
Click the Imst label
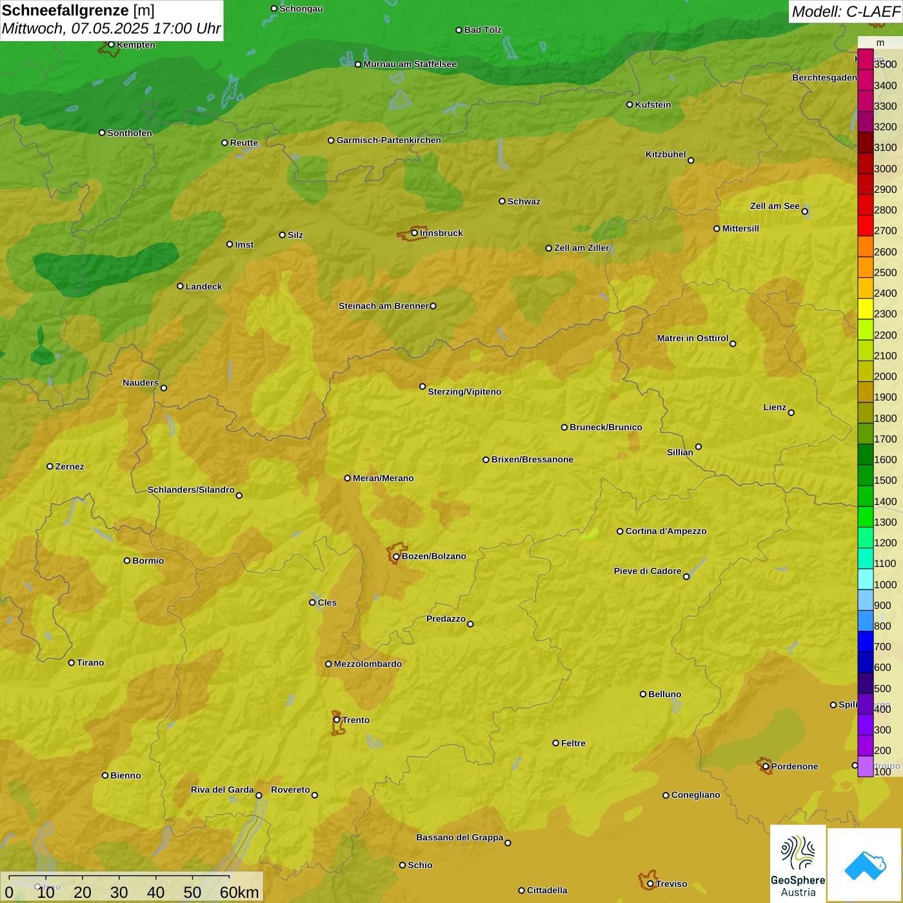244,244
